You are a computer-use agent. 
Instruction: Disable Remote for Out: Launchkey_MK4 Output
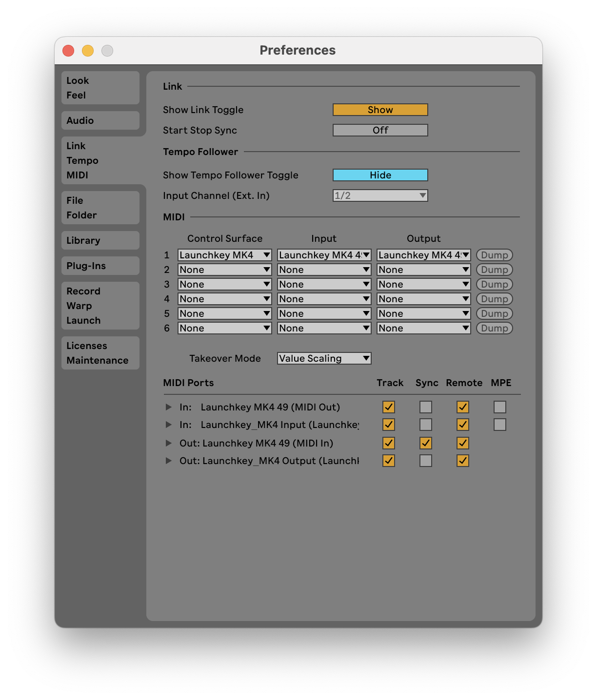tap(463, 461)
